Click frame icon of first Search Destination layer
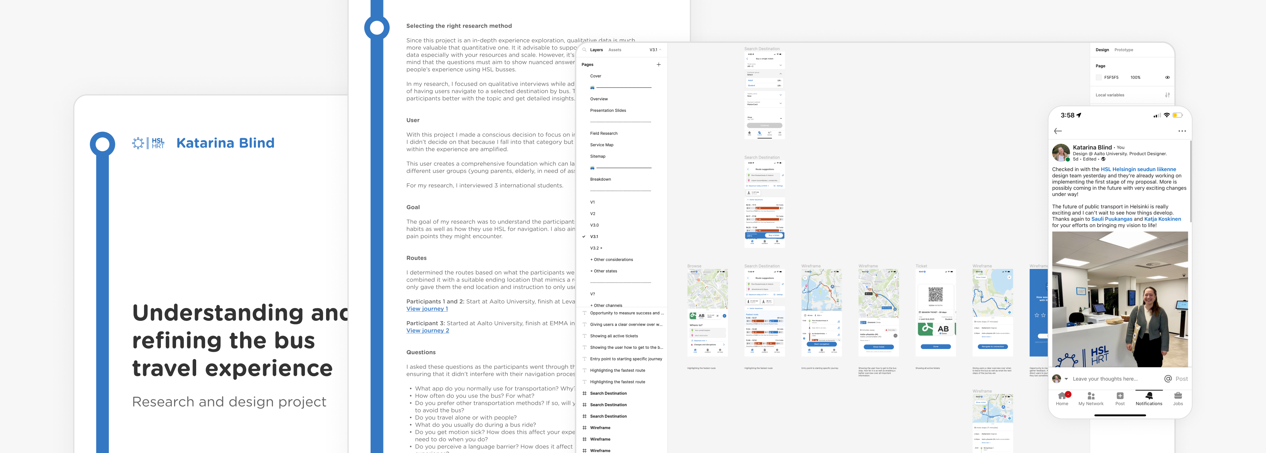 coord(584,393)
